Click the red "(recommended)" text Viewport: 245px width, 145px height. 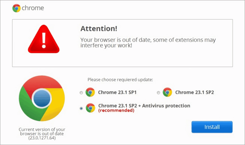point(116,110)
